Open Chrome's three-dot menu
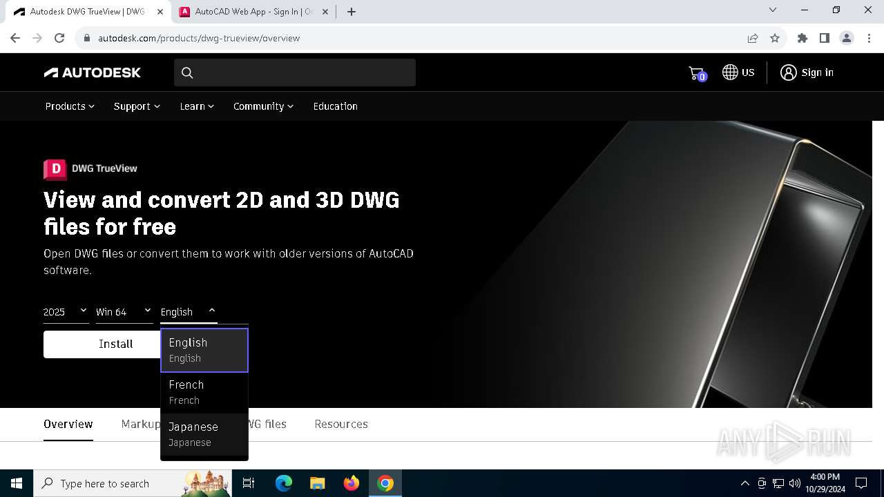Viewport: 884px width, 497px height. point(869,38)
